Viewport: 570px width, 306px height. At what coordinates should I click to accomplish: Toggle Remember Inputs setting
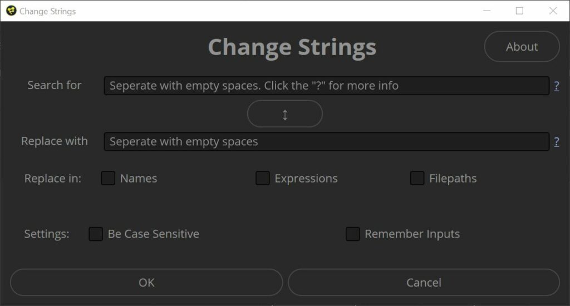click(352, 234)
